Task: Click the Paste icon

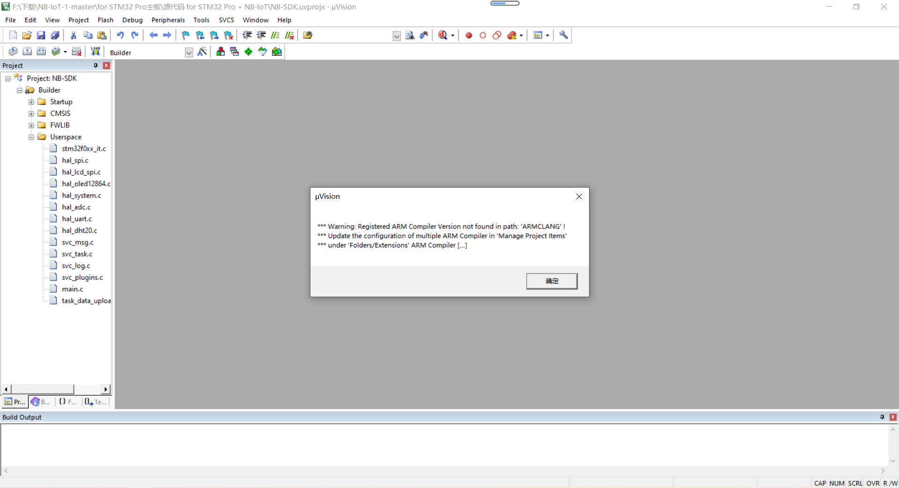Action: [102, 35]
